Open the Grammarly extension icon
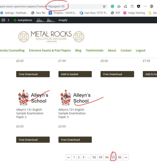 (x=112, y=6)
